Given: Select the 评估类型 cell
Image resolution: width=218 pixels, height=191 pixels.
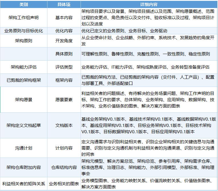Looking at the screenshot, I should (x=64, y=67).
